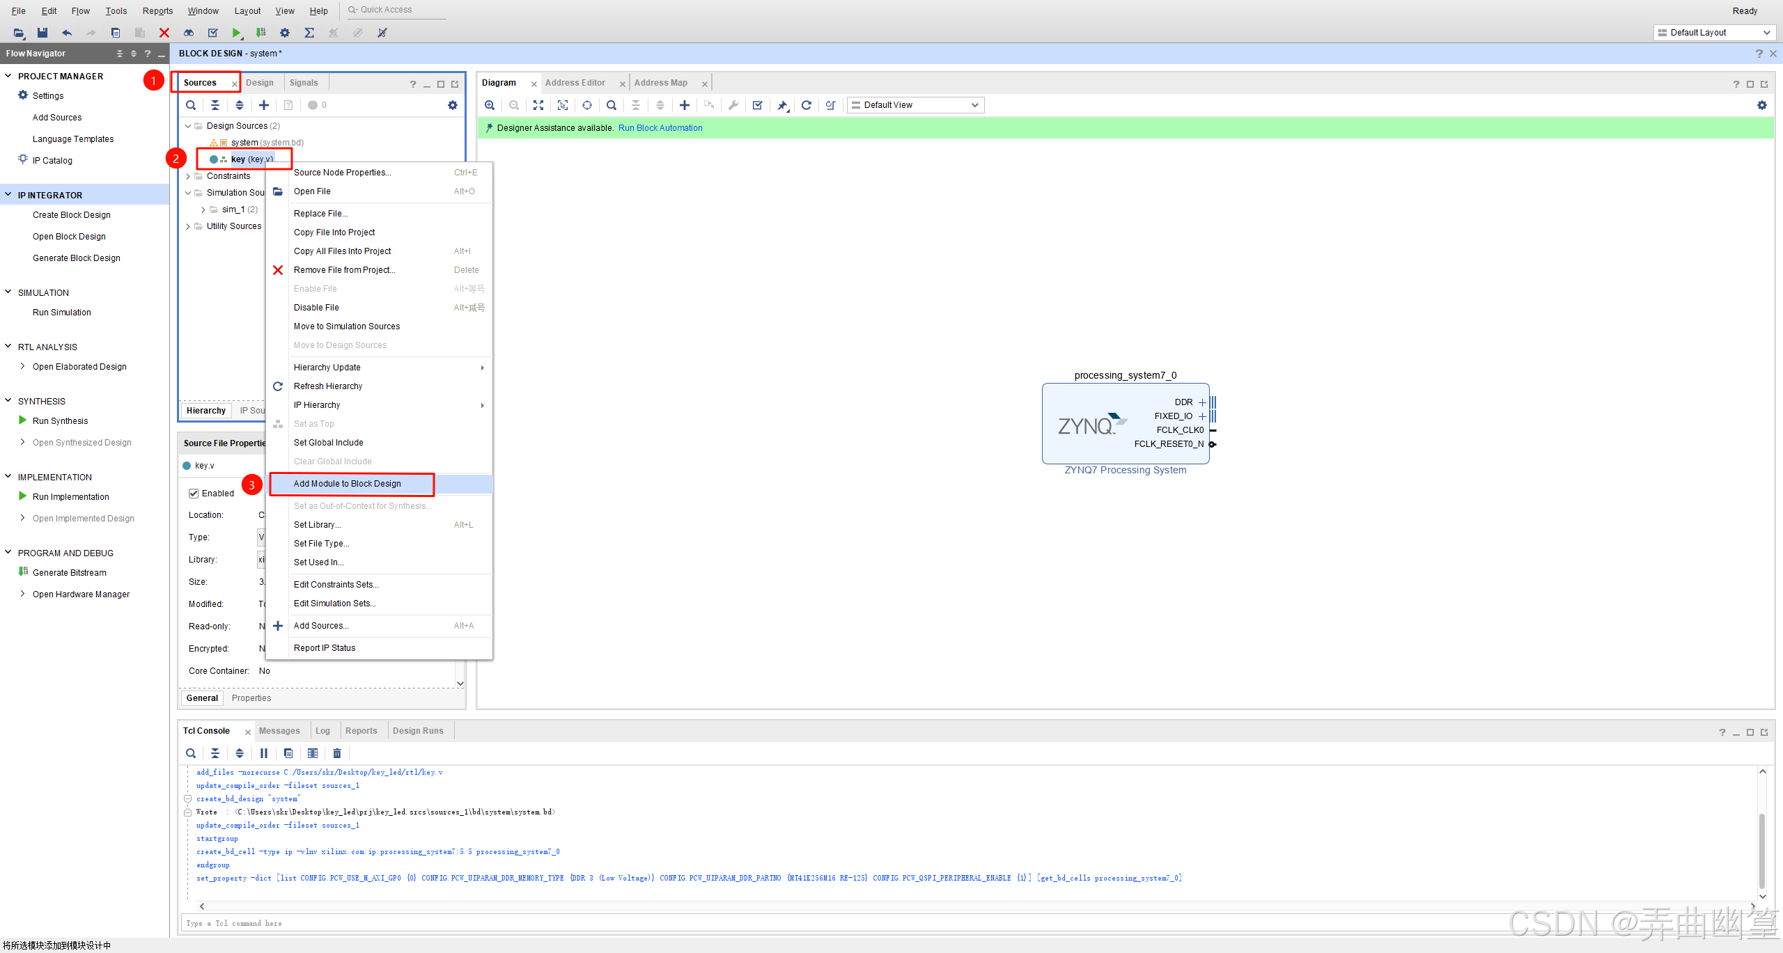Click the Validate Design checkmark icon in diagram toolbar
The width and height of the screenshot is (1783, 953).
757,105
